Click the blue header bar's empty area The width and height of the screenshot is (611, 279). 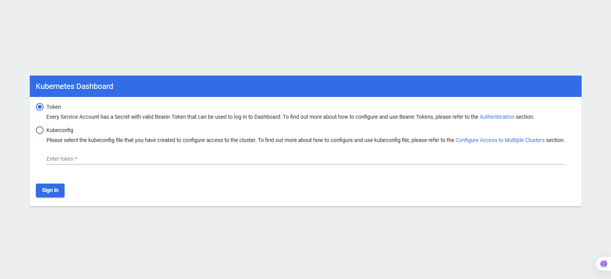pos(344,86)
